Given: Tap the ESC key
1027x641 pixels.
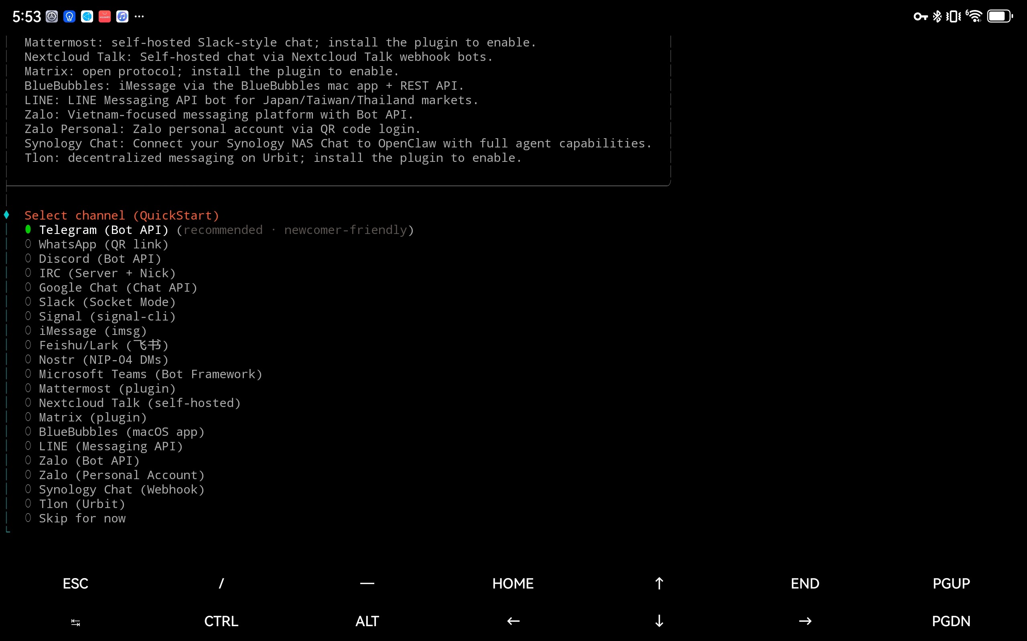Looking at the screenshot, I should click(x=75, y=583).
